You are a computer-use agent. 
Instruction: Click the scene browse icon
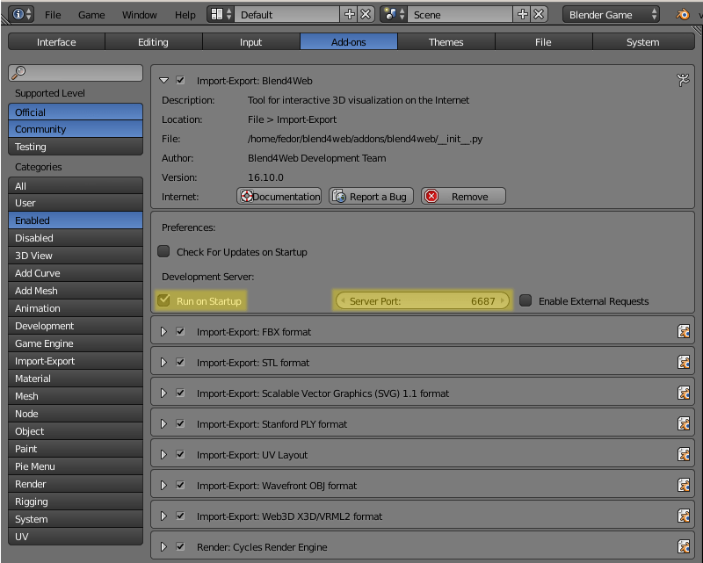tap(394, 14)
